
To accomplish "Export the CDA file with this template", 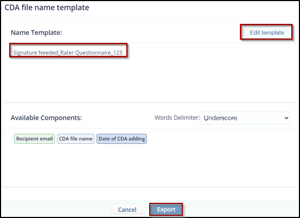I will 166,209.
